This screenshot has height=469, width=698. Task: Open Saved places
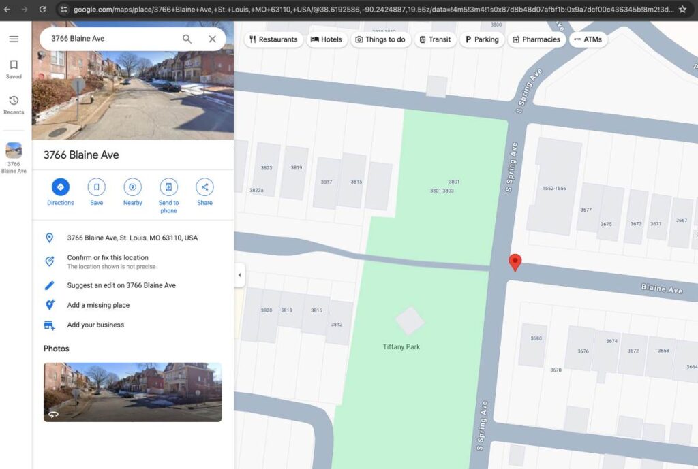(x=14, y=69)
